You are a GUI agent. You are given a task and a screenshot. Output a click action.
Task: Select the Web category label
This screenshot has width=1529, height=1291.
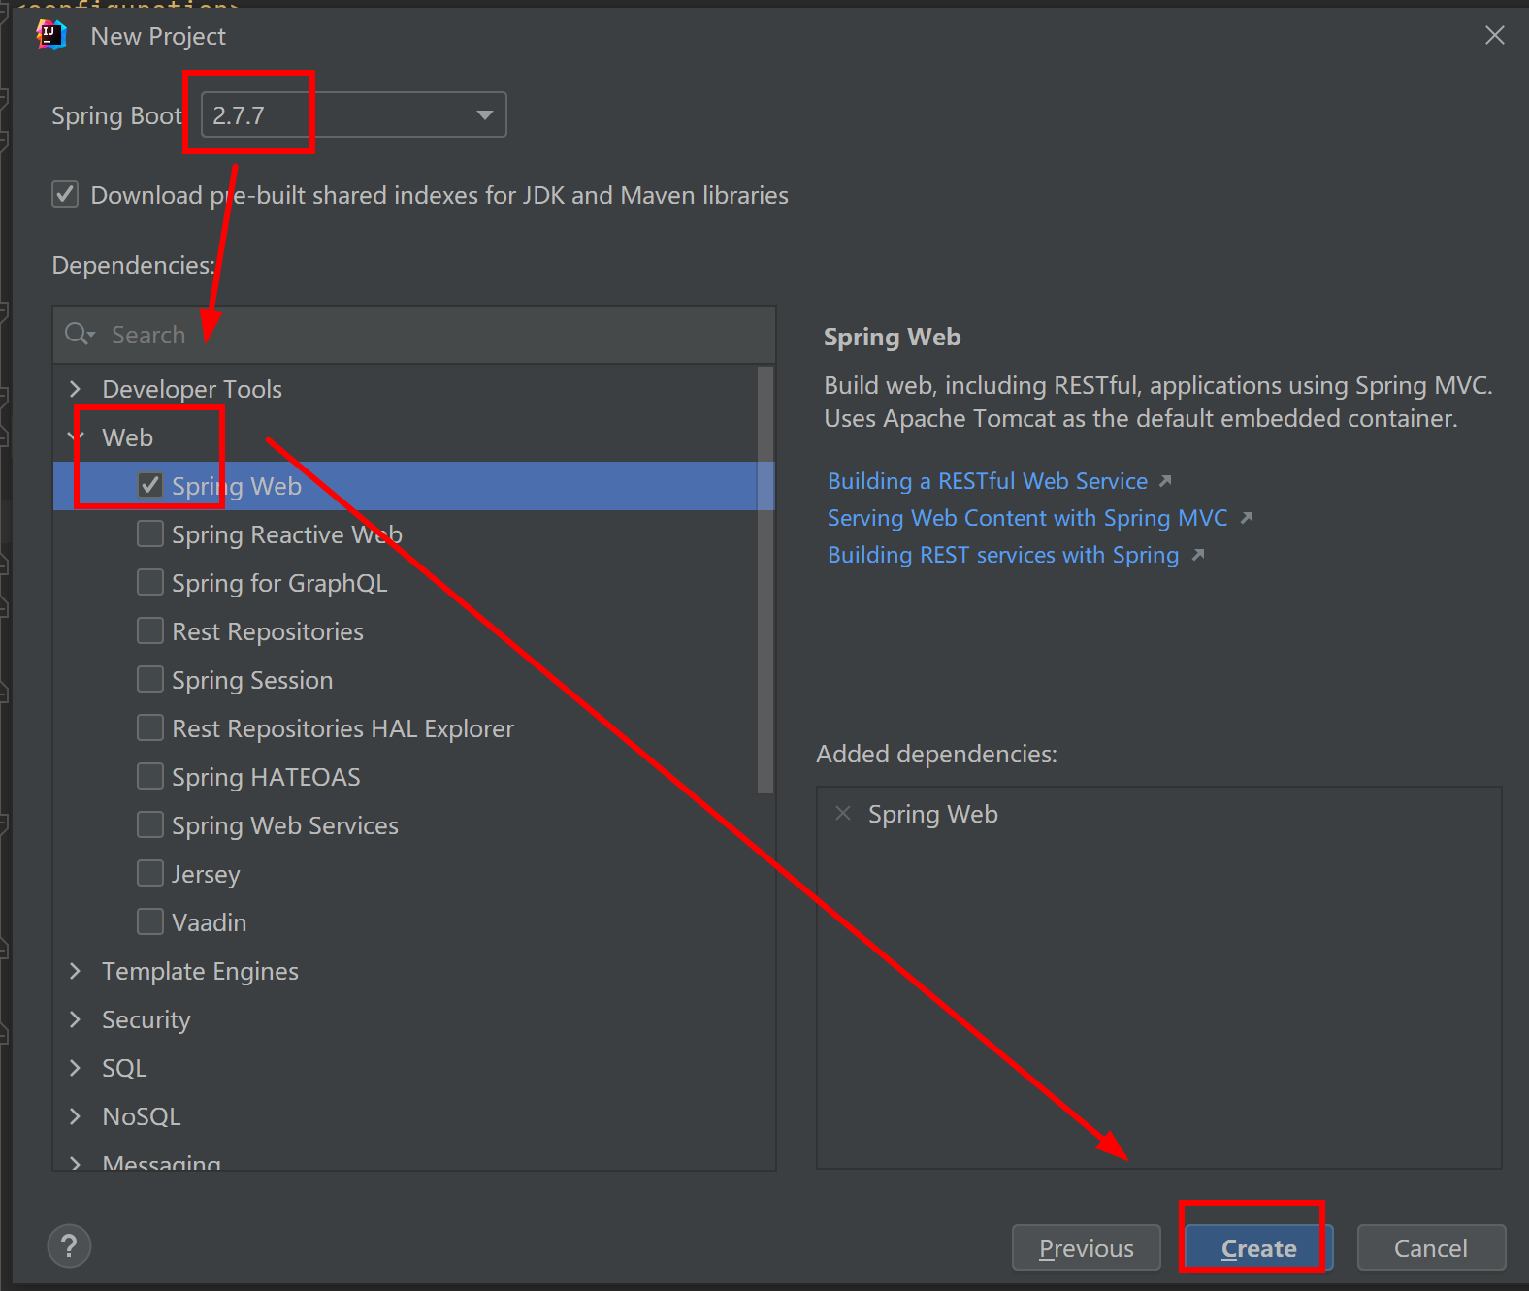pyautogui.click(x=128, y=437)
